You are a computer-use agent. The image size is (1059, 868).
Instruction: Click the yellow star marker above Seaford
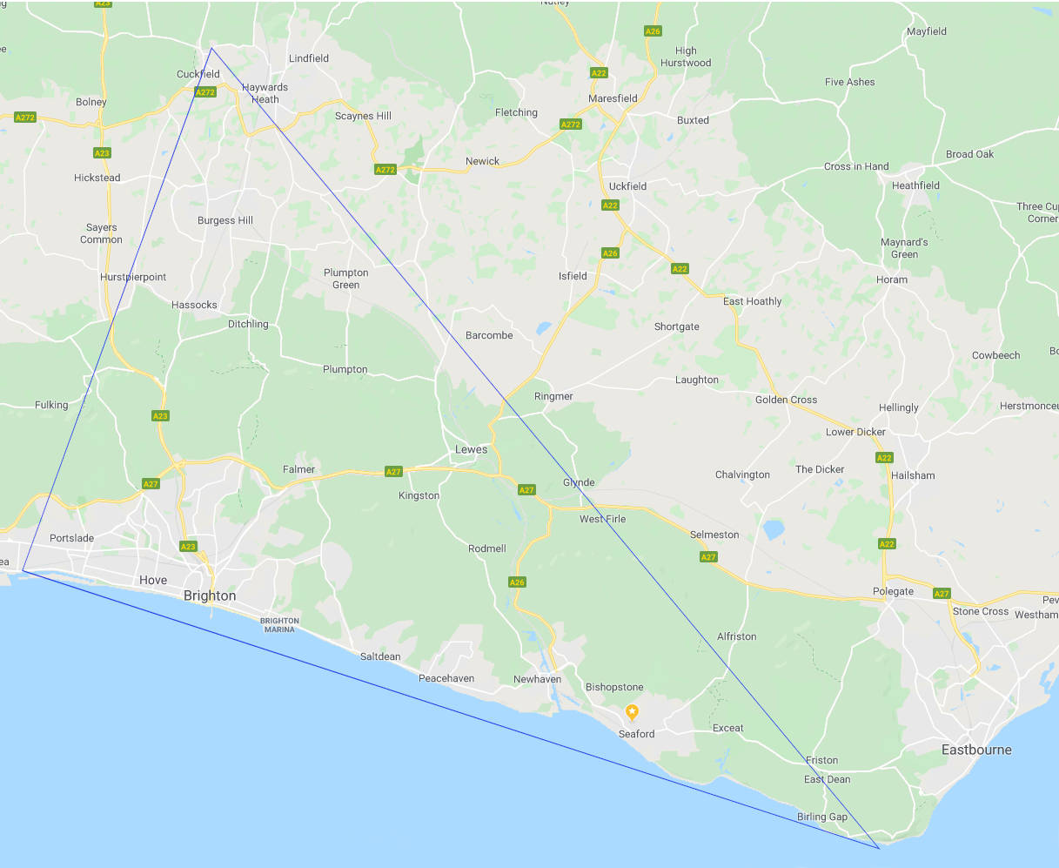pos(633,712)
